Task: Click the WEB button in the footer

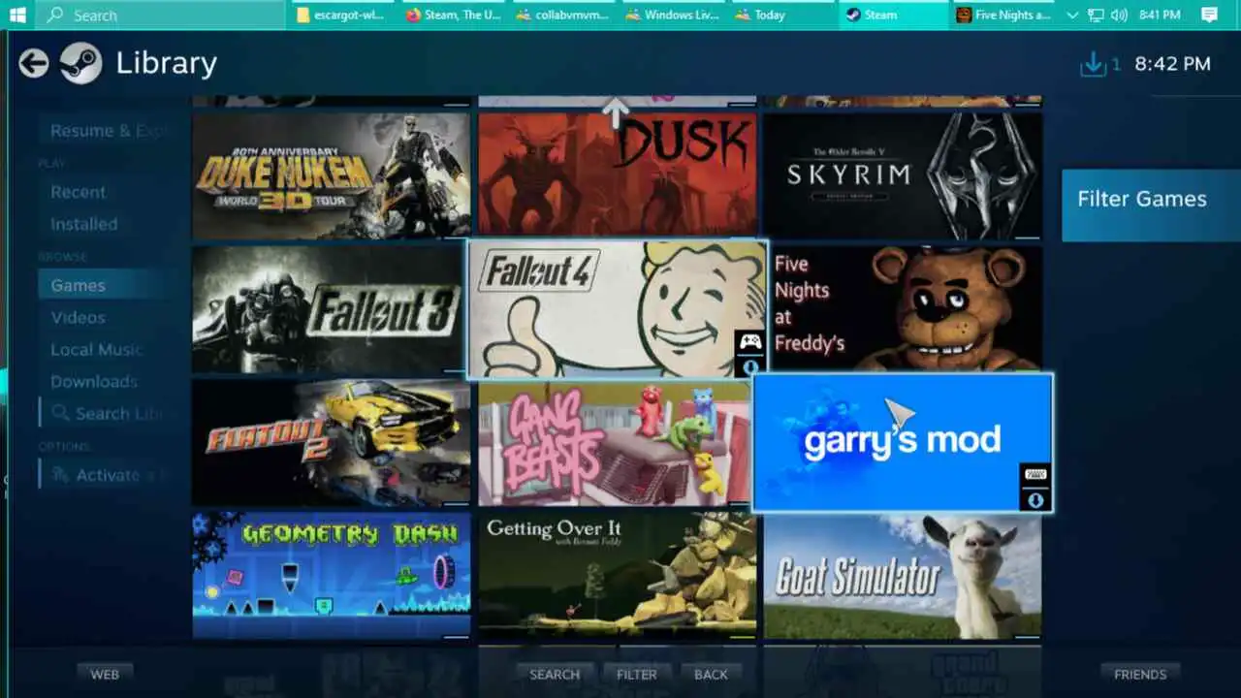Action: tap(105, 674)
